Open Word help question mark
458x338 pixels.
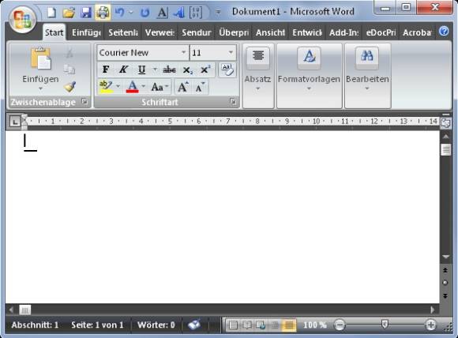pyautogui.click(x=444, y=31)
